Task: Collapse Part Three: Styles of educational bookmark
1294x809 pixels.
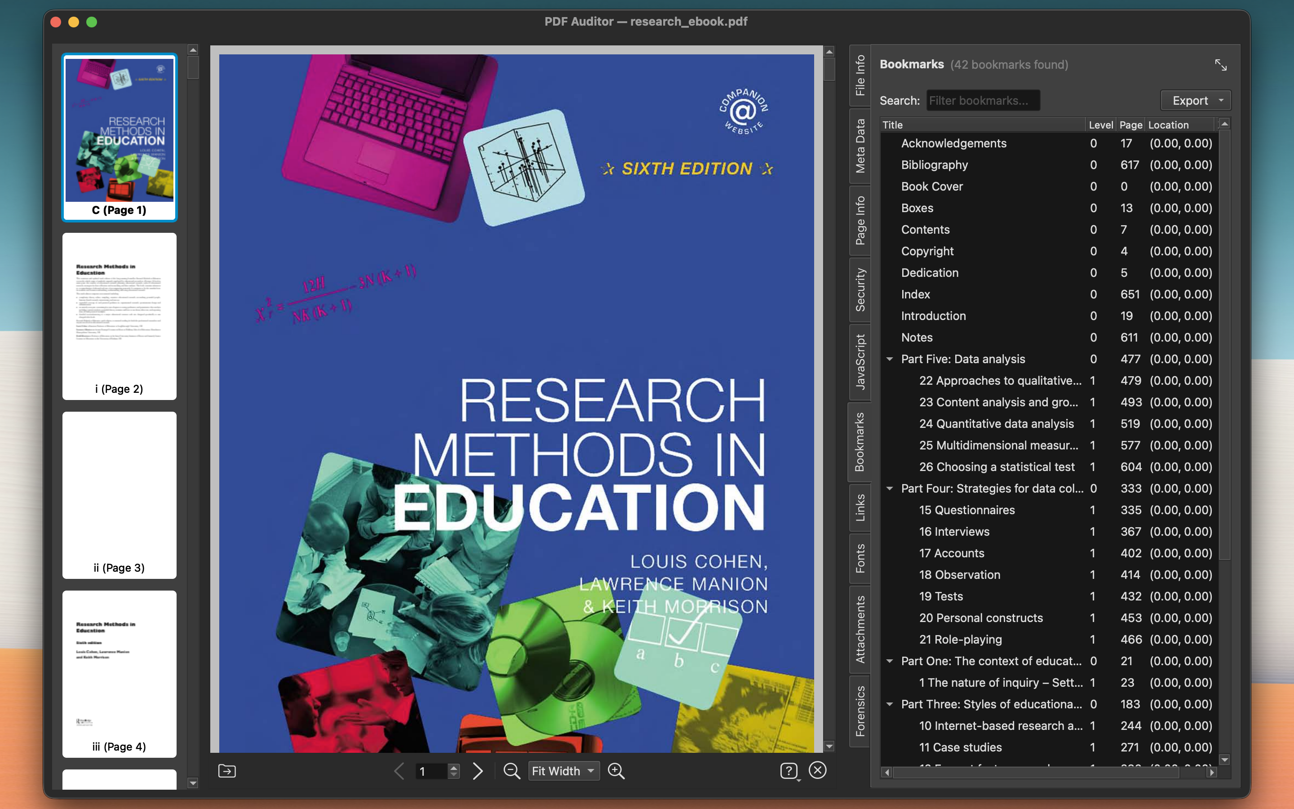Action: coord(890,704)
